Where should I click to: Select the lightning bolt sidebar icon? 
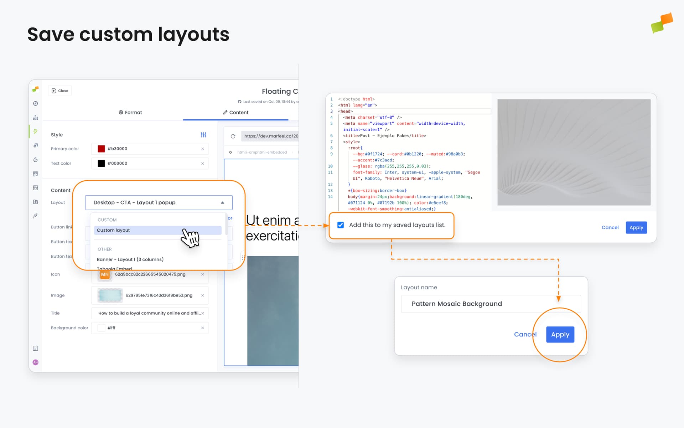35,132
